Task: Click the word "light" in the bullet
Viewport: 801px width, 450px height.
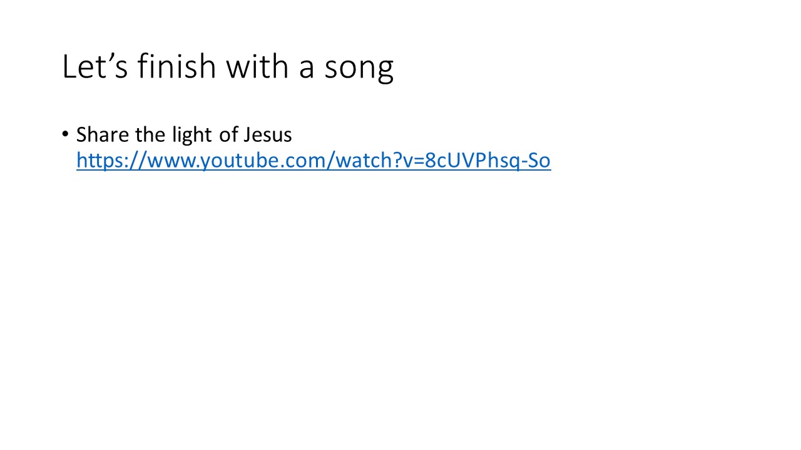Action: tap(191, 135)
